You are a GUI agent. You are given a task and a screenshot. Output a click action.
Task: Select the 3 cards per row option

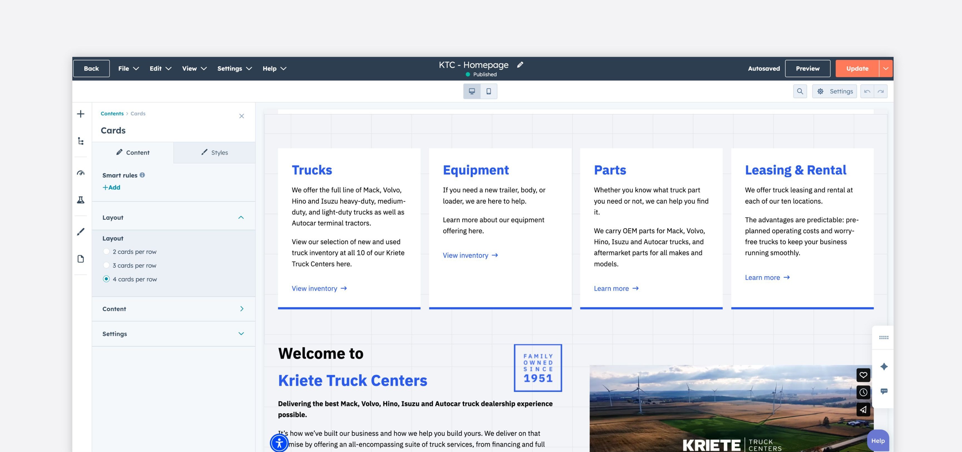[107, 265]
